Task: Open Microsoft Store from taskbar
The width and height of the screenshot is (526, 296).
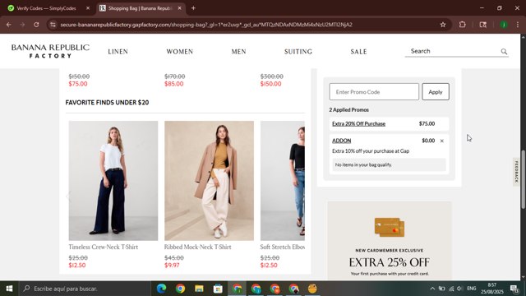Action: pos(218,289)
